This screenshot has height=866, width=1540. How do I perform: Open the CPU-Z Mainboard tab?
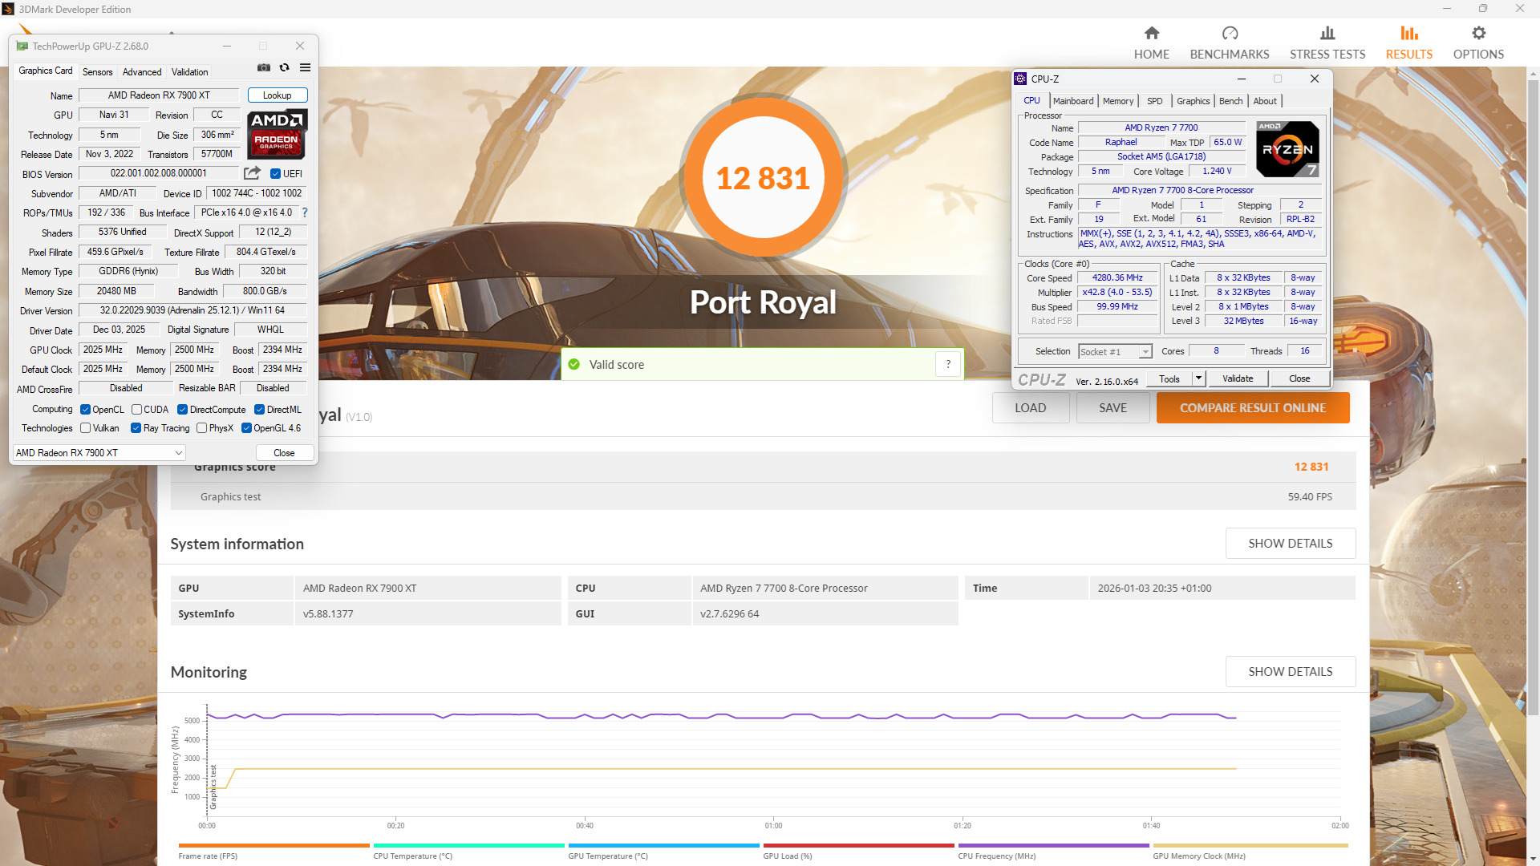[x=1072, y=101]
